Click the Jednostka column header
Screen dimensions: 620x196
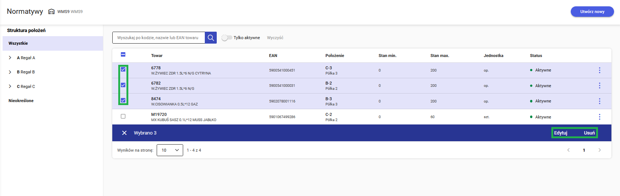(493, 56)
